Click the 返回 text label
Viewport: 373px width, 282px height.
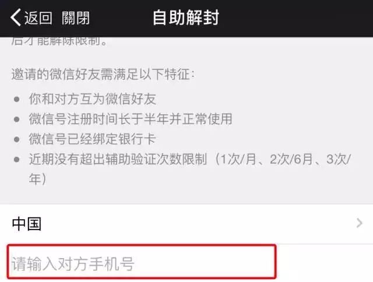click(x=38, y=18)
